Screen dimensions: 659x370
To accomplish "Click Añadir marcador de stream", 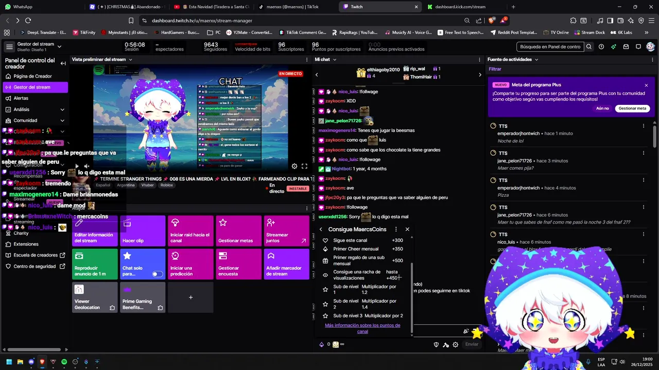I will (x=286, y=264).
